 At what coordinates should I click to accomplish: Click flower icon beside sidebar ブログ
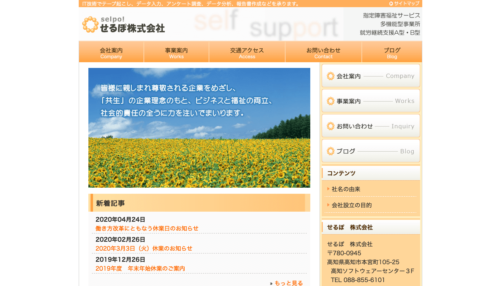click(330, 151)
